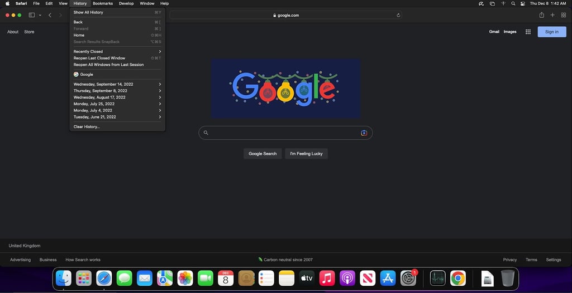
Task: Click the Safari compass dock icon
Action: [x=104, y=279]
